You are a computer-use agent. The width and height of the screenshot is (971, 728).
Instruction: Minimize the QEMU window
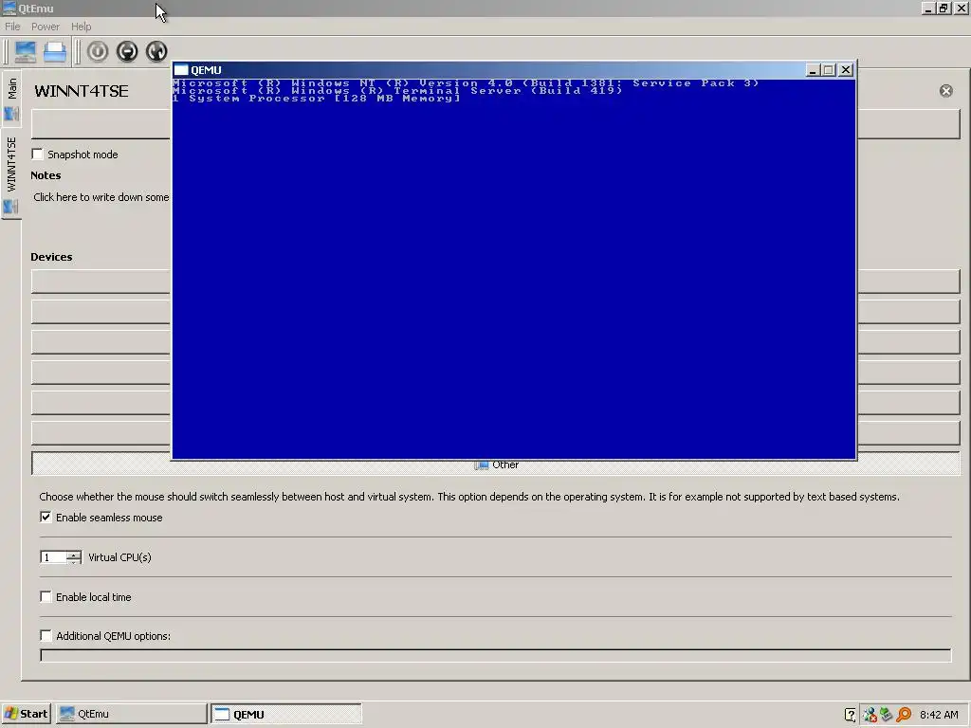(x=813, y=70)
